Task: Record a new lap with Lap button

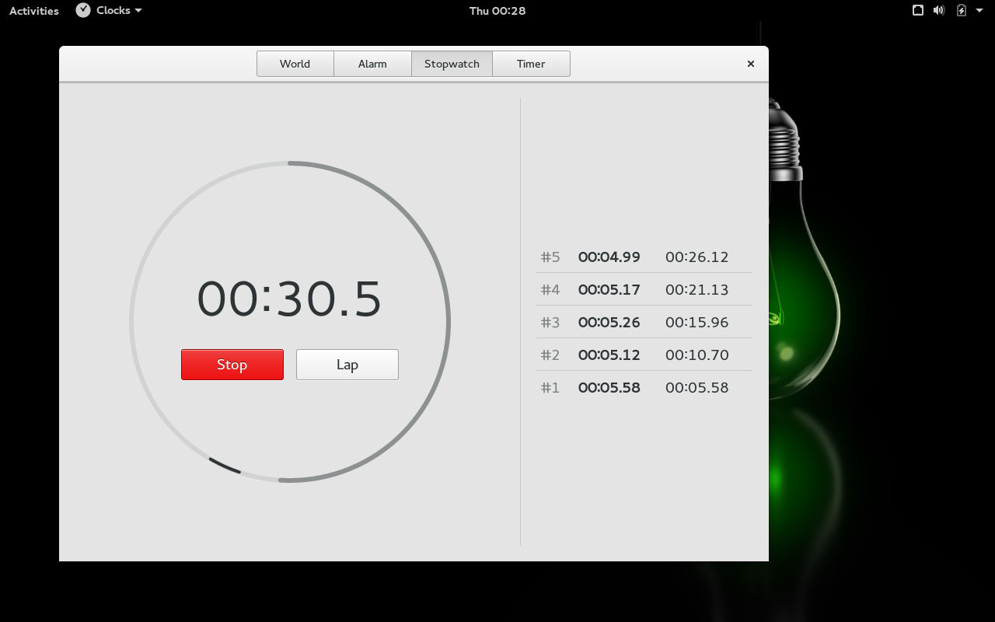Action: [x=347, y=365]
